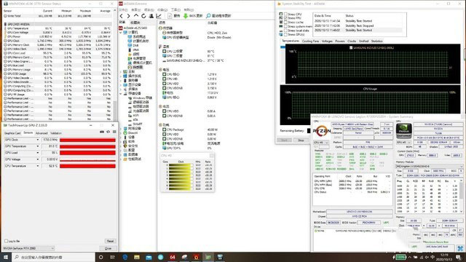466x262 pixels.
Task: Open the GPU Clock sensor dropdown
Action: 38,140
